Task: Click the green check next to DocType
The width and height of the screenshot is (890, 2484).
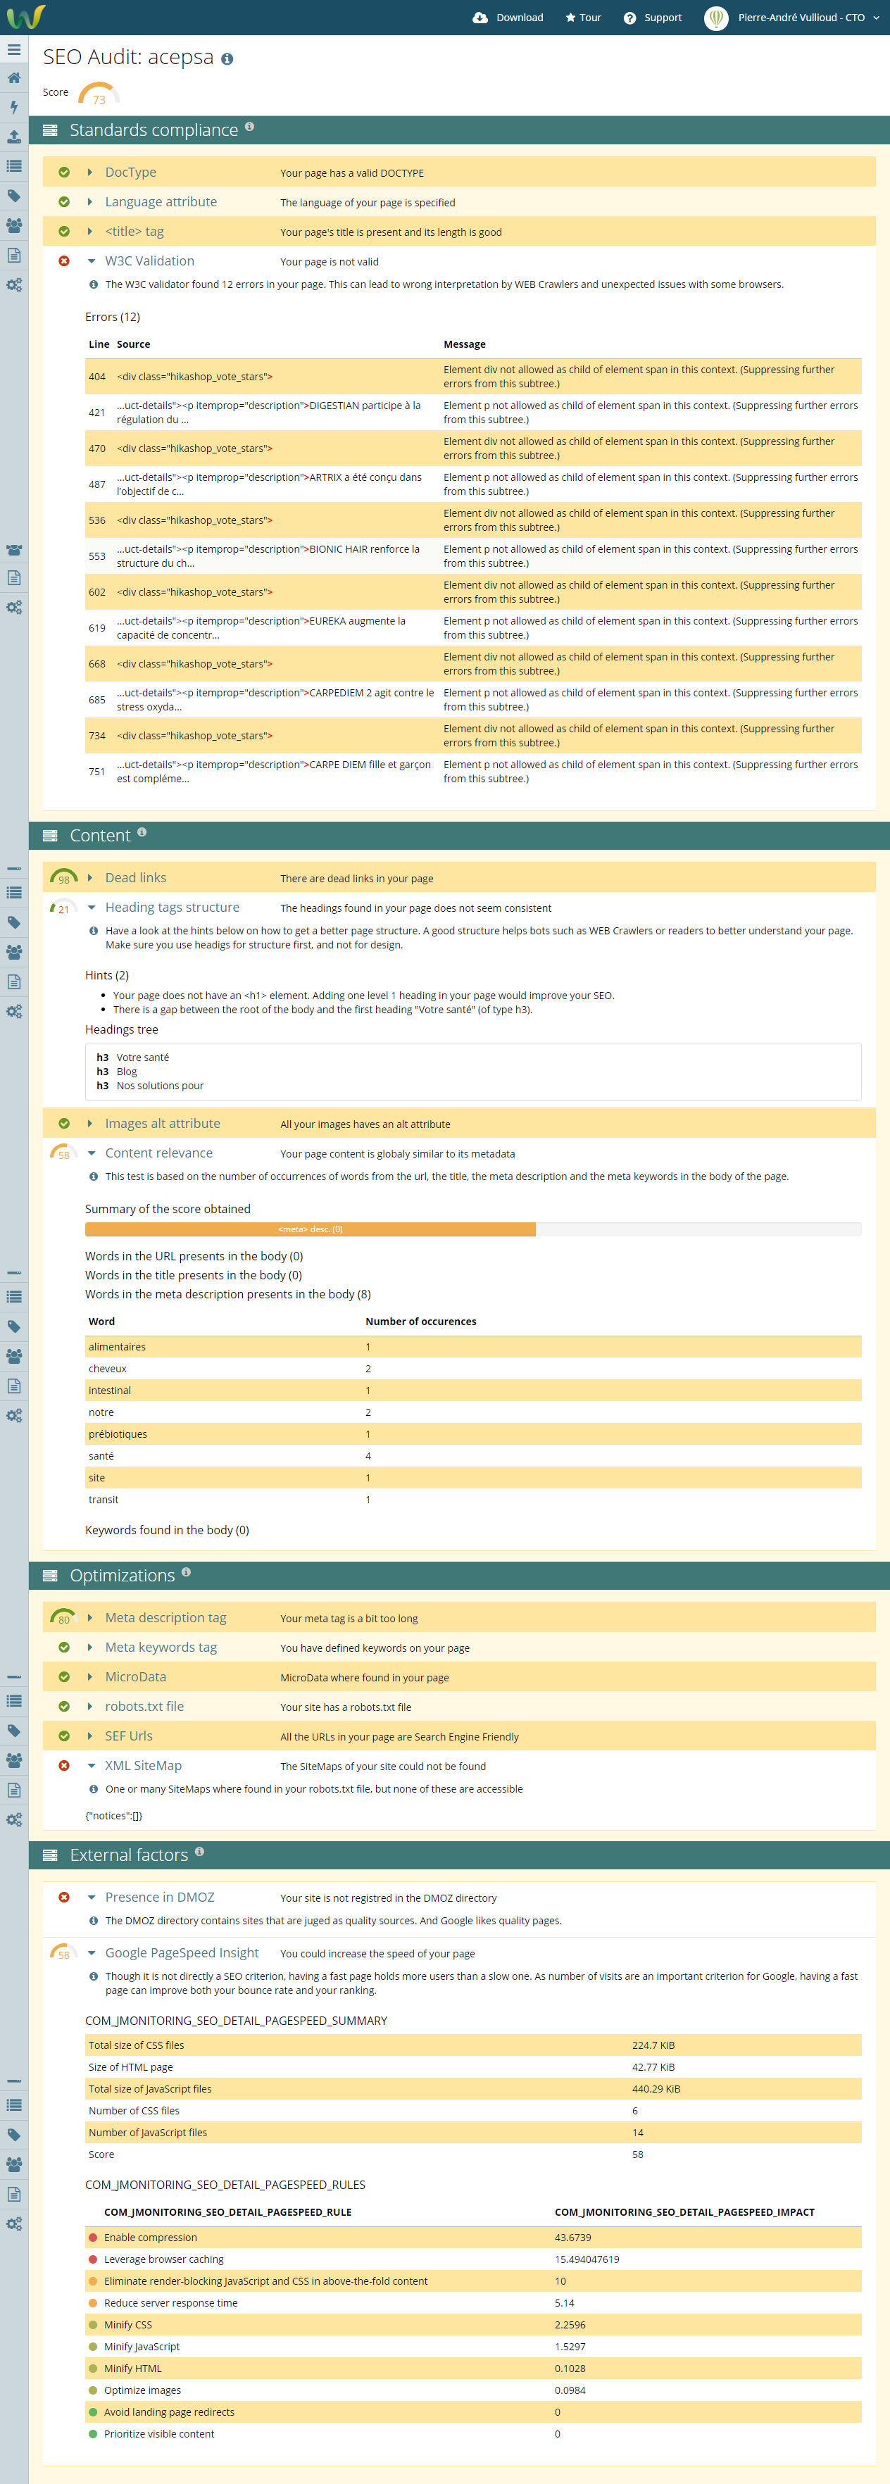Action: point(63,172)
